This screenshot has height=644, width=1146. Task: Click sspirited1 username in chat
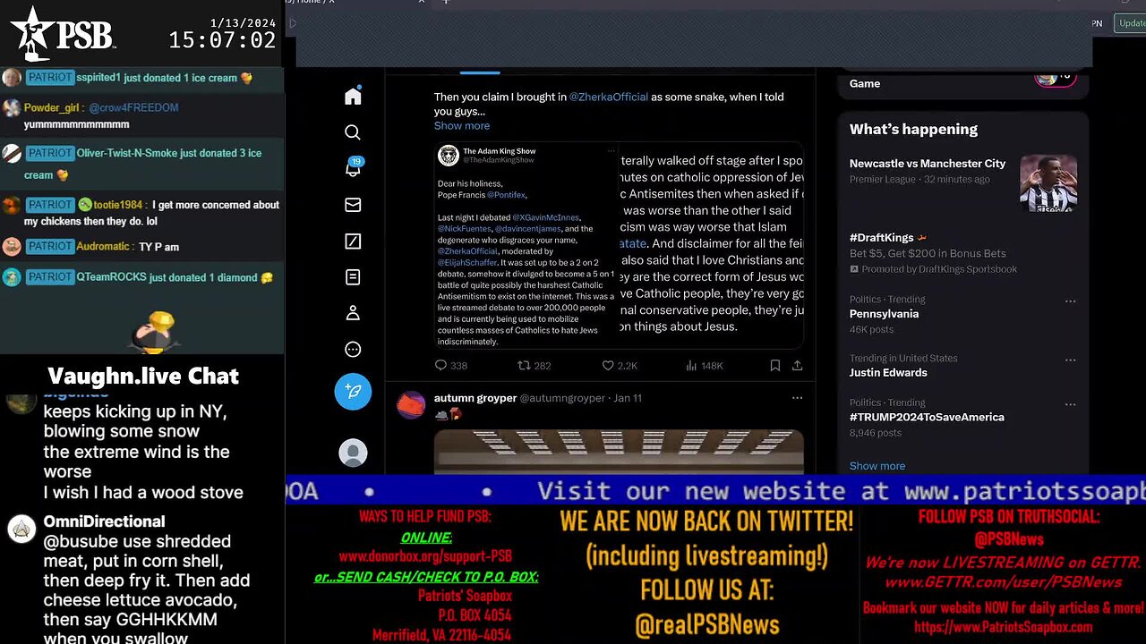point(98,78)
